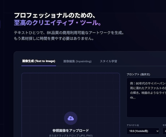
Task: Click inside the プロンプト text area
Action: click(147, 97)
